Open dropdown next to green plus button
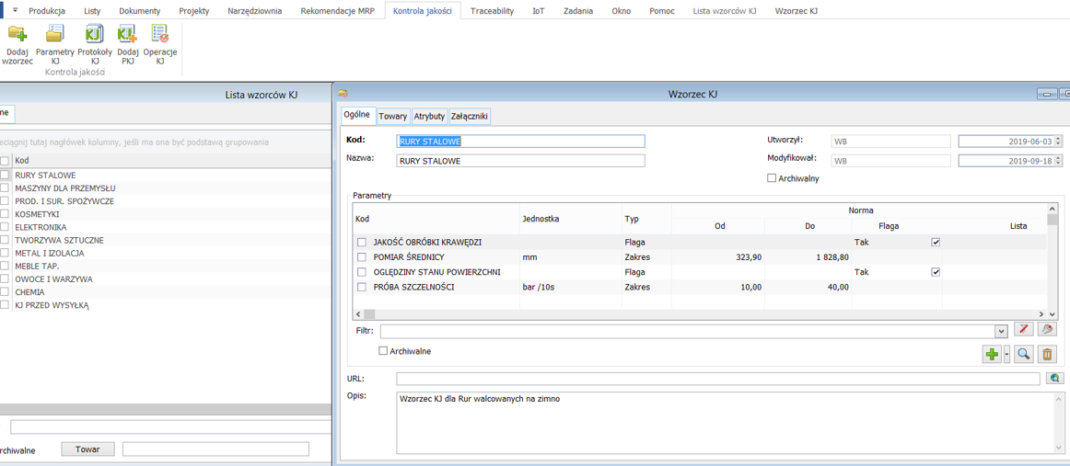This screenshot has width=1070, height=466. pos(1006,354)
